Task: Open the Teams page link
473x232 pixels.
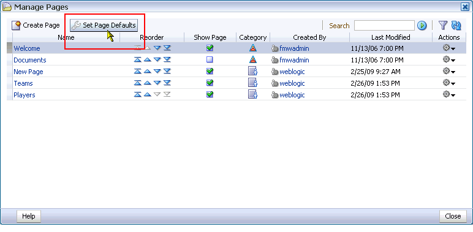Action: point(23,83)
